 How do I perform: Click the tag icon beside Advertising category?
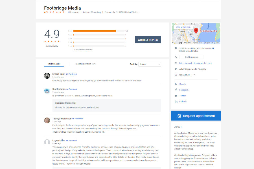click(x=176, y=69)
